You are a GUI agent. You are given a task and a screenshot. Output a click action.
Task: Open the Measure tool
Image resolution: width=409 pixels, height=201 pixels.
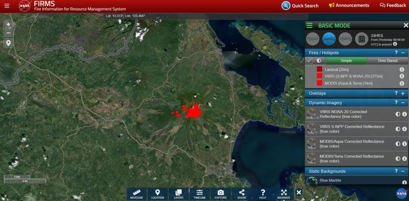[137, 194]
